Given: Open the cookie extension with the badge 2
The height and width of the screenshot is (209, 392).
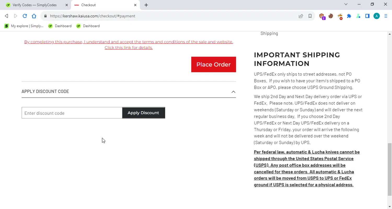Looking at the screenshot, I should 322,16.
